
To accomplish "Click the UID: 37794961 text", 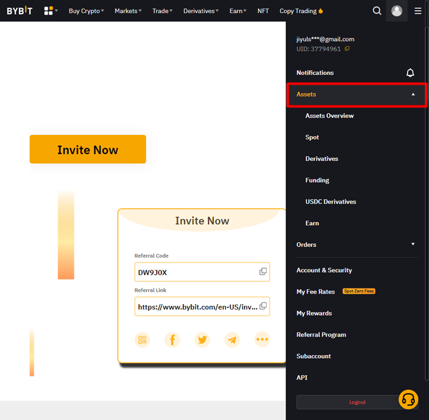I will [x=319, y=48].
